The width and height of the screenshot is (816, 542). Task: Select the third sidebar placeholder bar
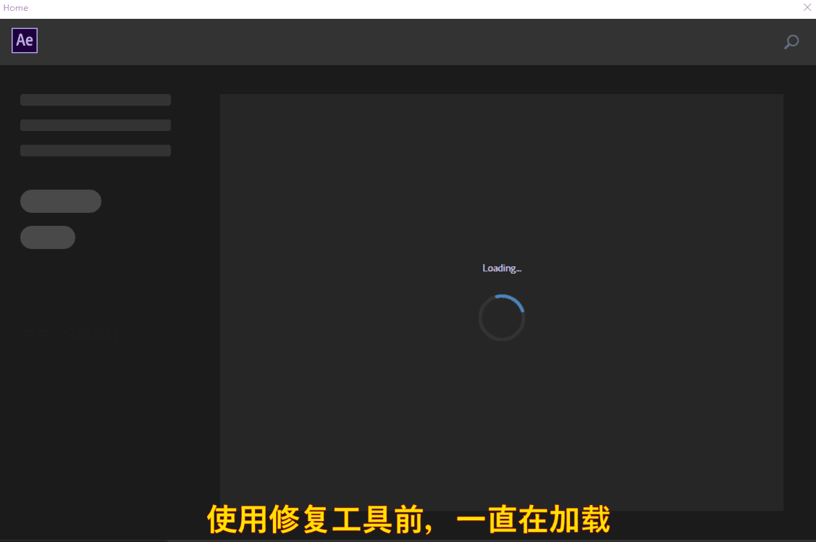(x=95, y=150)
